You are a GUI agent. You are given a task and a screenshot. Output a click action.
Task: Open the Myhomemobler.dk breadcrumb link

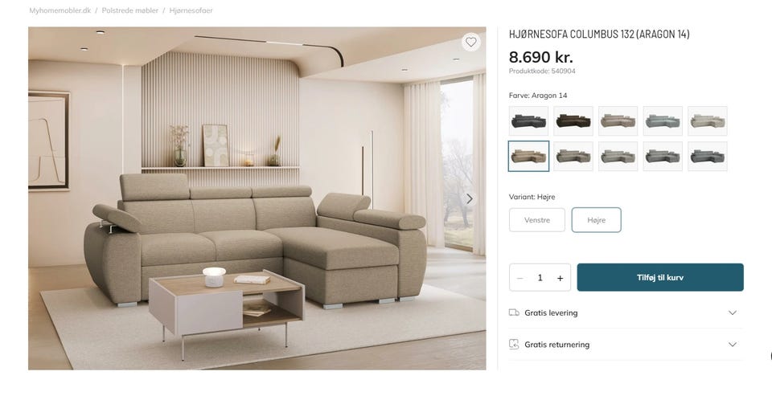tap(60, 10)
